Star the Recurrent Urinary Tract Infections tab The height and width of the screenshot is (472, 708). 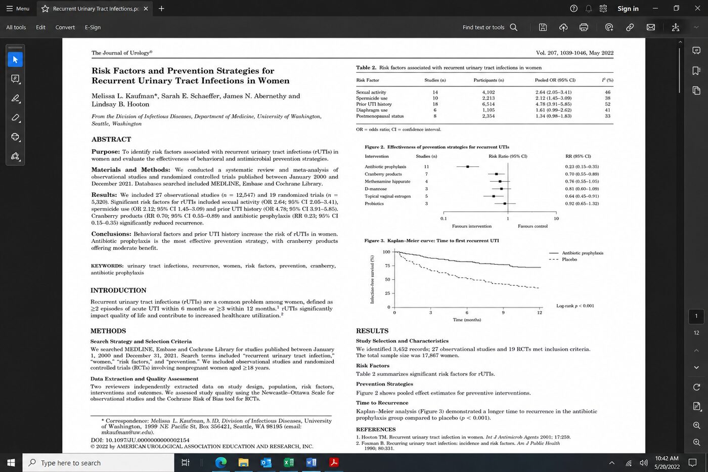[45, 9]
